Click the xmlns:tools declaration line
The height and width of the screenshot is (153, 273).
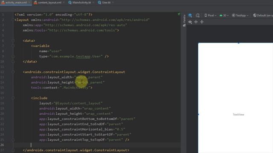[x=71, y=30]
